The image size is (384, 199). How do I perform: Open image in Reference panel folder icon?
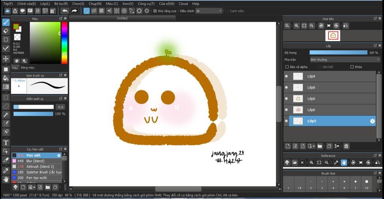pos(295,163)
